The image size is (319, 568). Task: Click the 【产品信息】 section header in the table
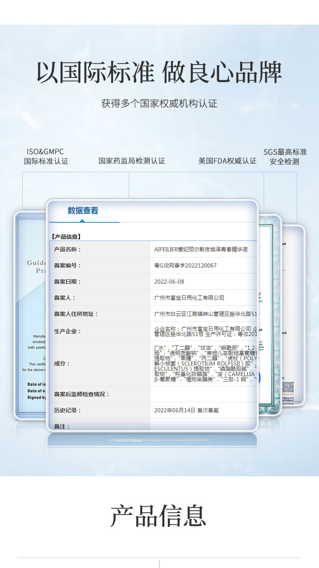click(66, 237)
